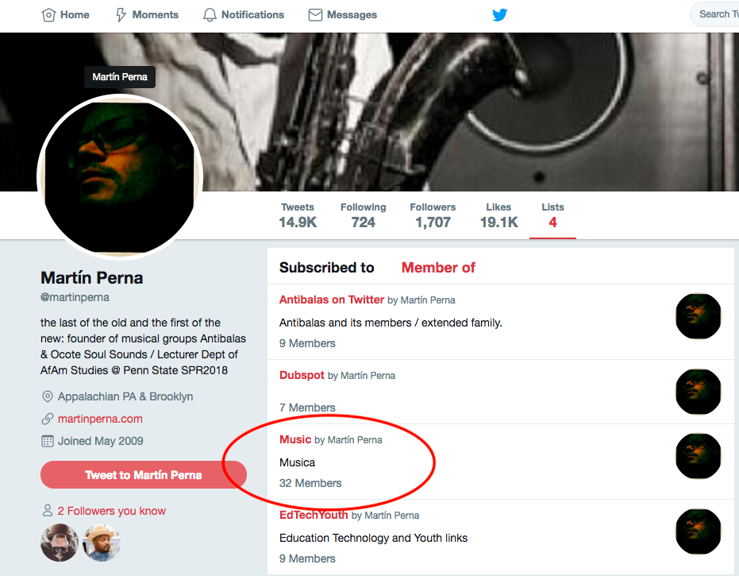Open the Notifications bell

tap(210, 14)
